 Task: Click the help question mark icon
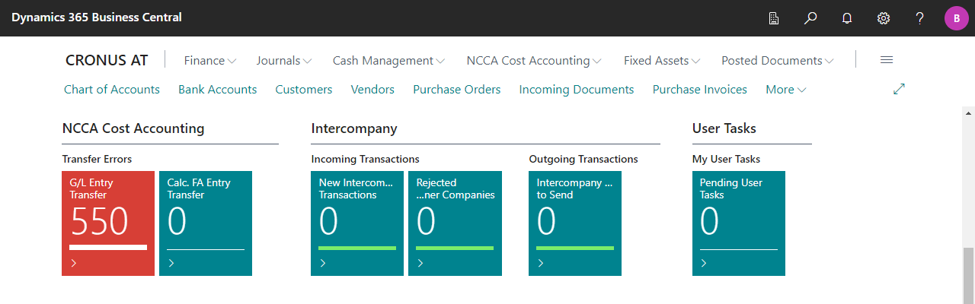pos(920,18)
